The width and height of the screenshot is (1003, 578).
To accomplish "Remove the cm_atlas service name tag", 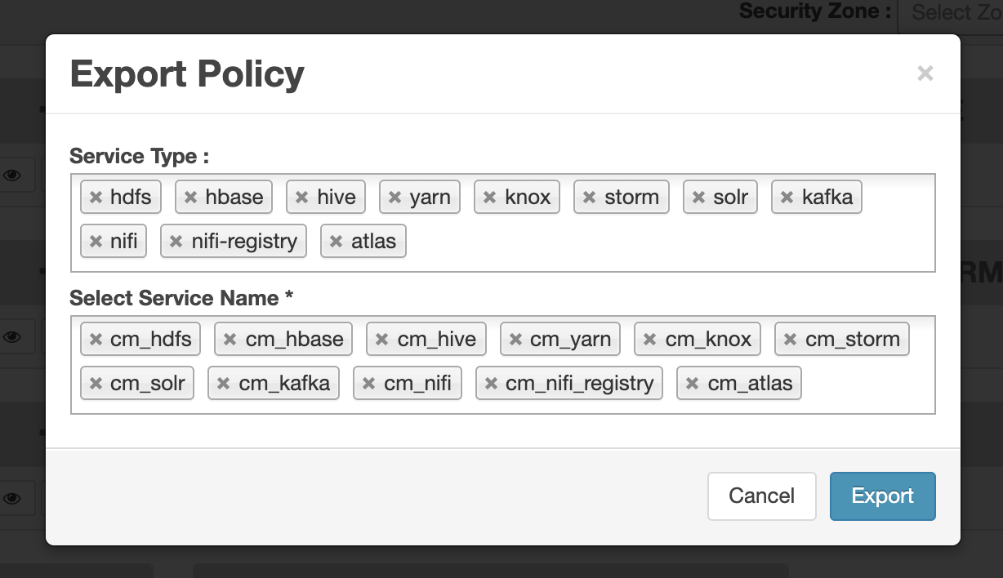I will click(692, 384).
